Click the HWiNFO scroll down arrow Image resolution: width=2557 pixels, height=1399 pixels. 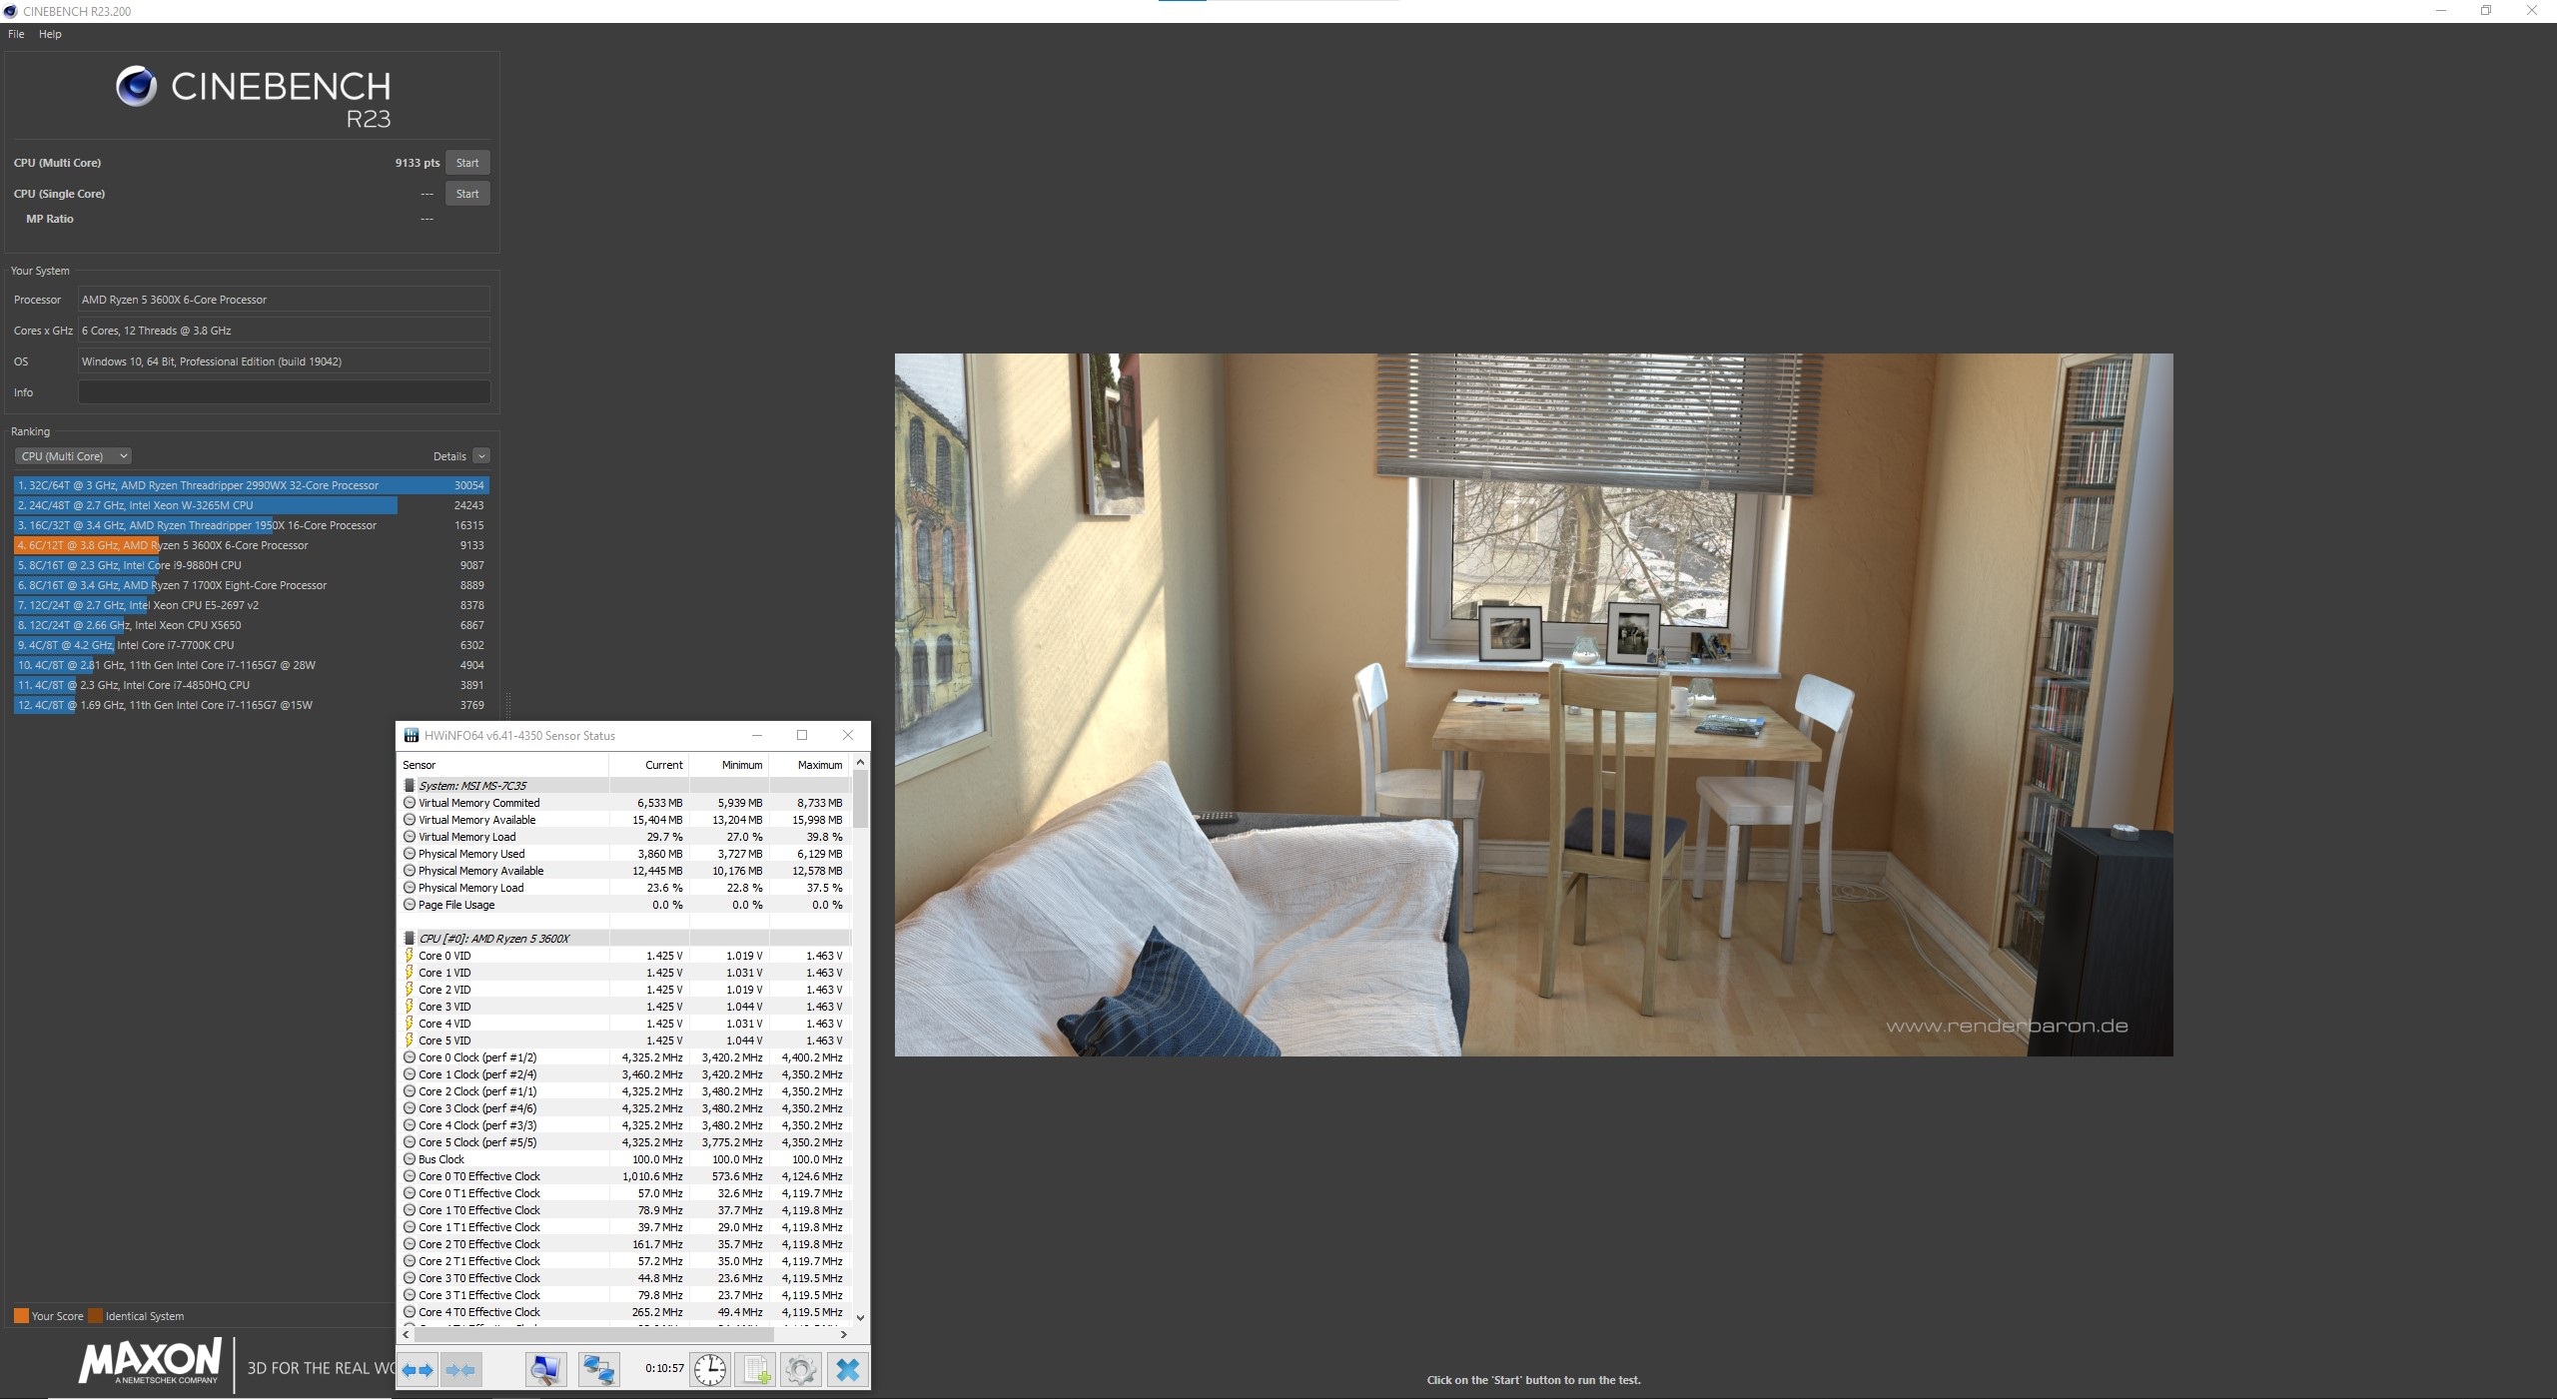[861, 1317]
